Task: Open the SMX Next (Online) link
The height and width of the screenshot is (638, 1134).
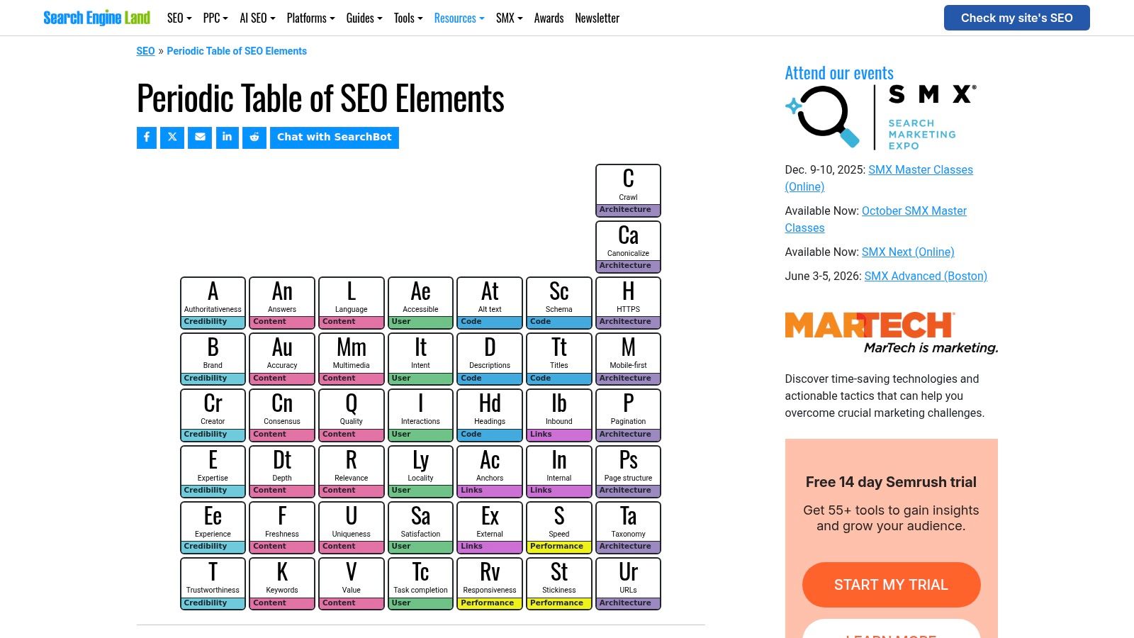Action: tap(908, 252)
